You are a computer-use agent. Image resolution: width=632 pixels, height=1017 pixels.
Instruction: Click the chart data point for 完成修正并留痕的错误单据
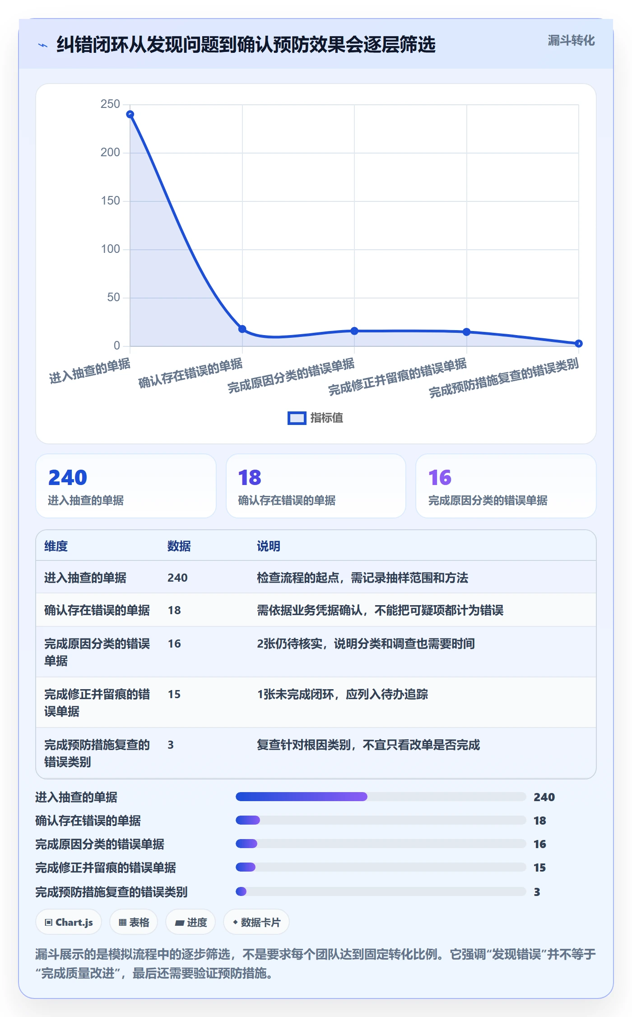tap(466, 332)
